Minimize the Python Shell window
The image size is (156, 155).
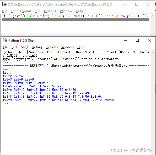point(126,40)
